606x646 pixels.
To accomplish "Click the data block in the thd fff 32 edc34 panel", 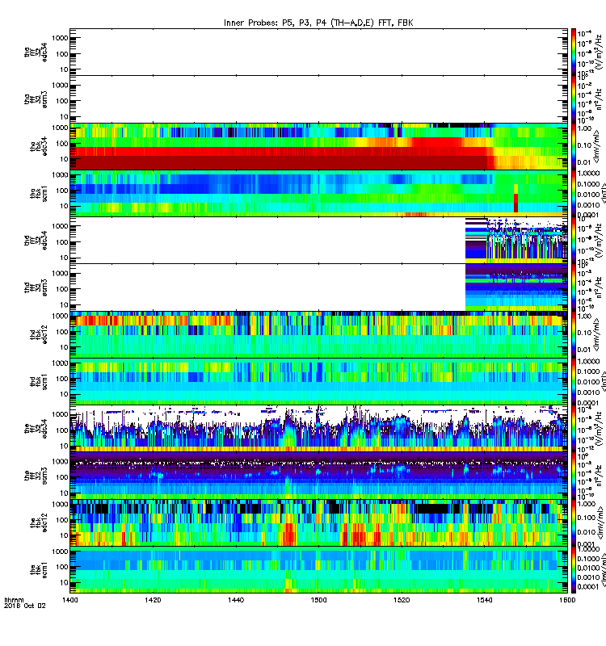I will [x=516, y=241].
